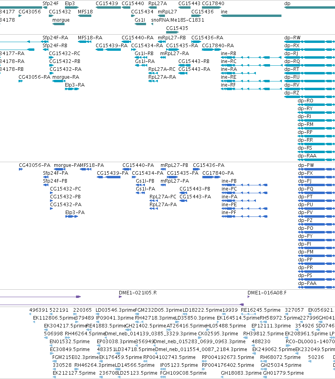Select the DME1-016A08.F clone label
Viewport: 335px width, 379px height.
coord(267,293)
